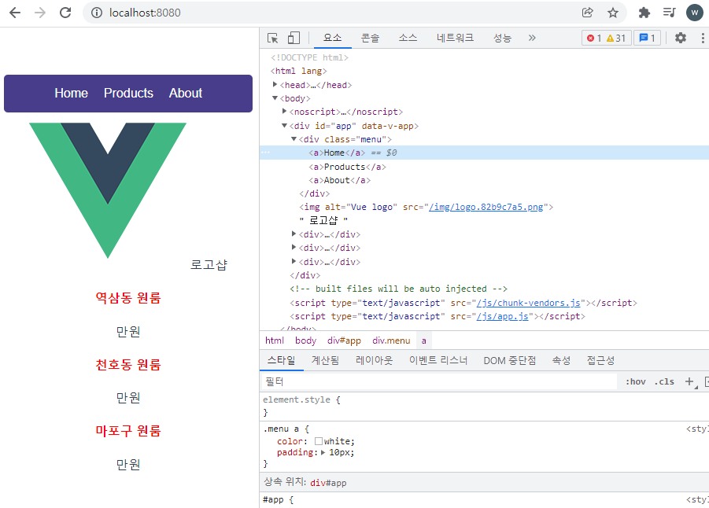Viewport: 709px width, 508px height.
Task: Collapse the body element node
Action: (275, 98)
